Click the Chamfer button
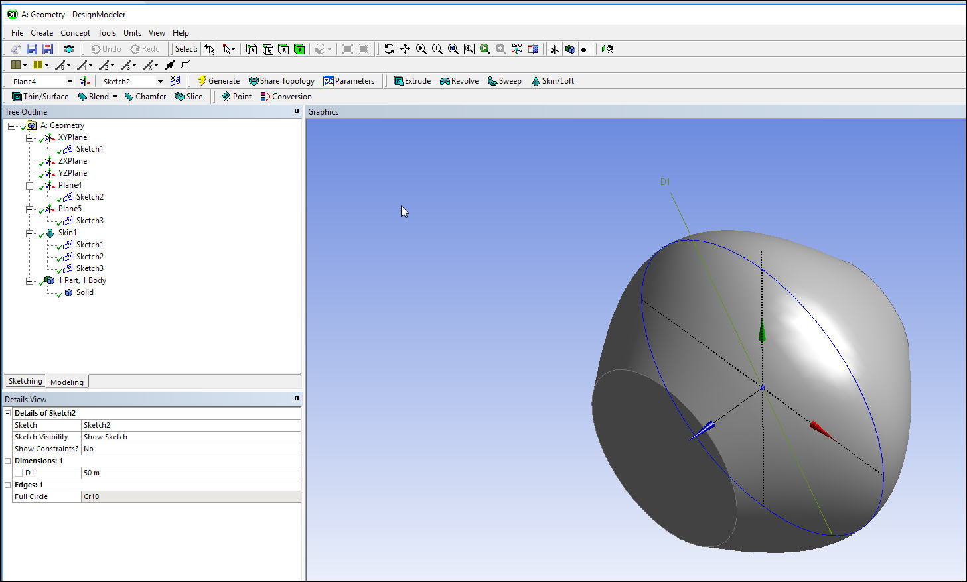Screen dimensions: 967x582 [x=145, y=97]
